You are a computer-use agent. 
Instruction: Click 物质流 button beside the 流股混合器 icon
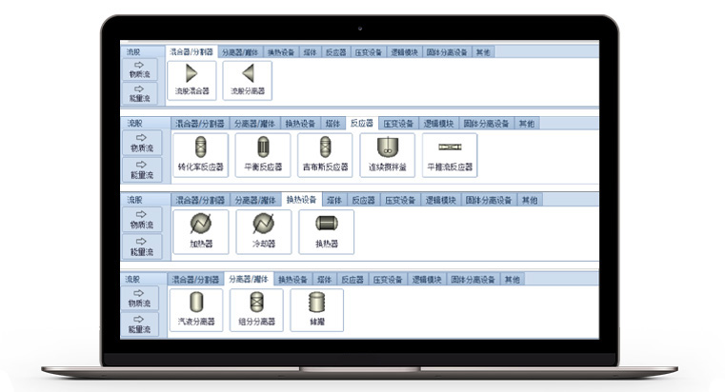pos(141,69)
